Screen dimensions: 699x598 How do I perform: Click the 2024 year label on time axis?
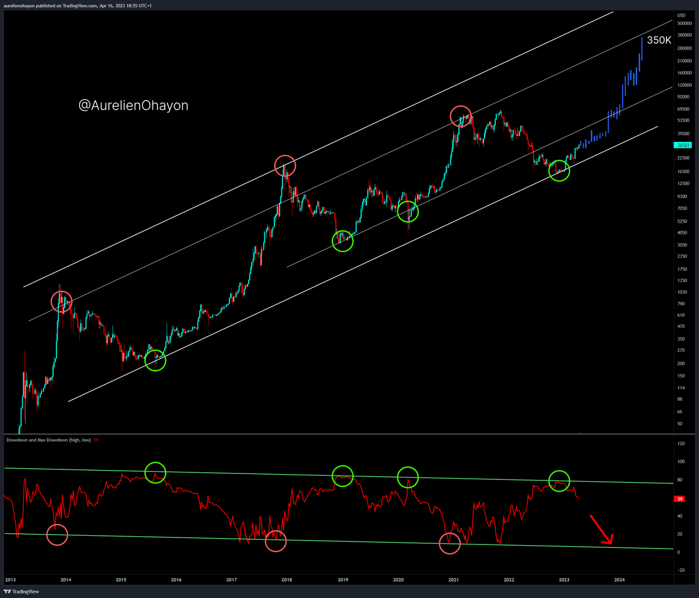620,580
